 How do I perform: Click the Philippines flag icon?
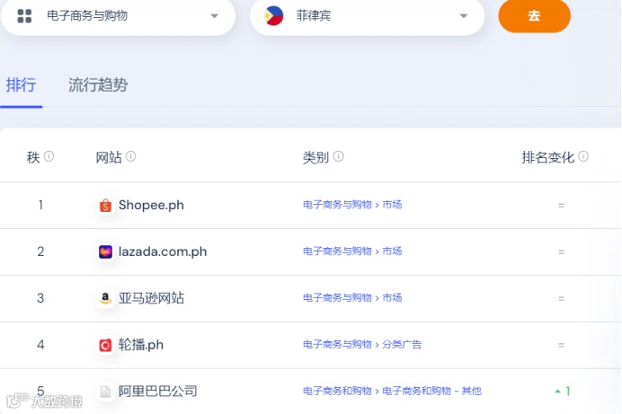(x=274, y=16)
